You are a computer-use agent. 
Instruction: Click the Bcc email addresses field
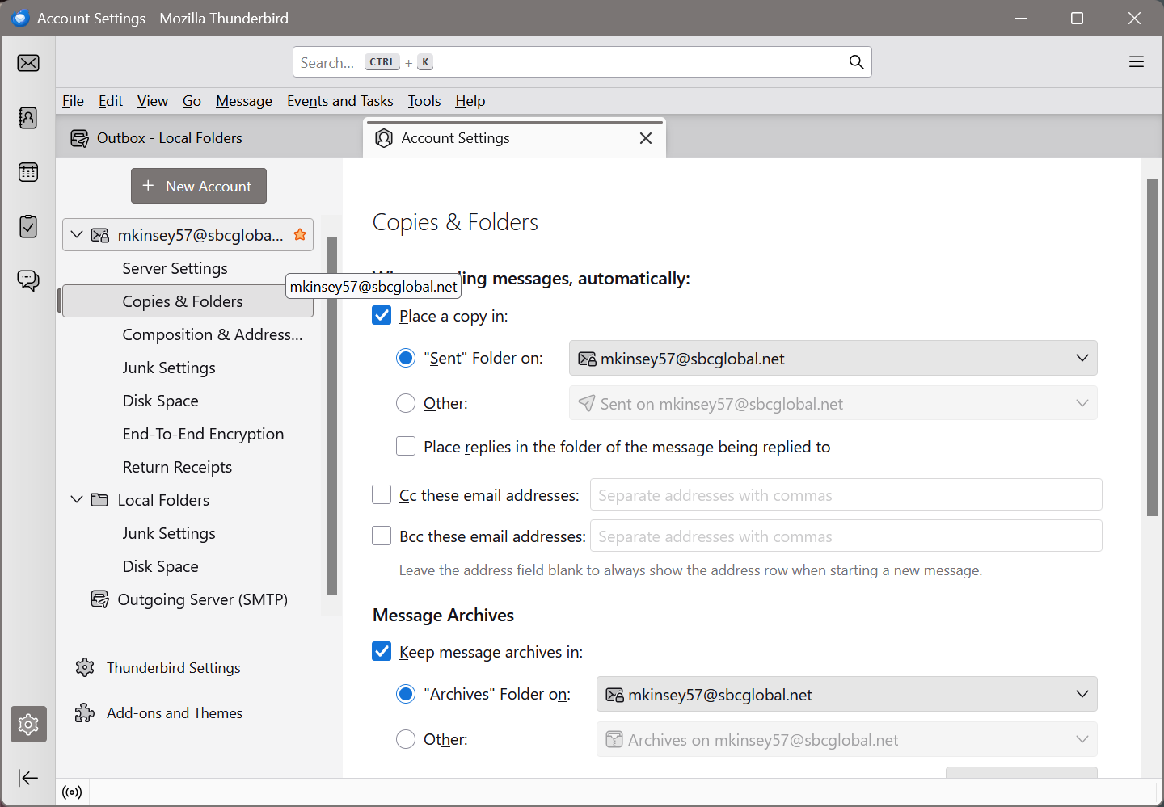coord(846,536)
